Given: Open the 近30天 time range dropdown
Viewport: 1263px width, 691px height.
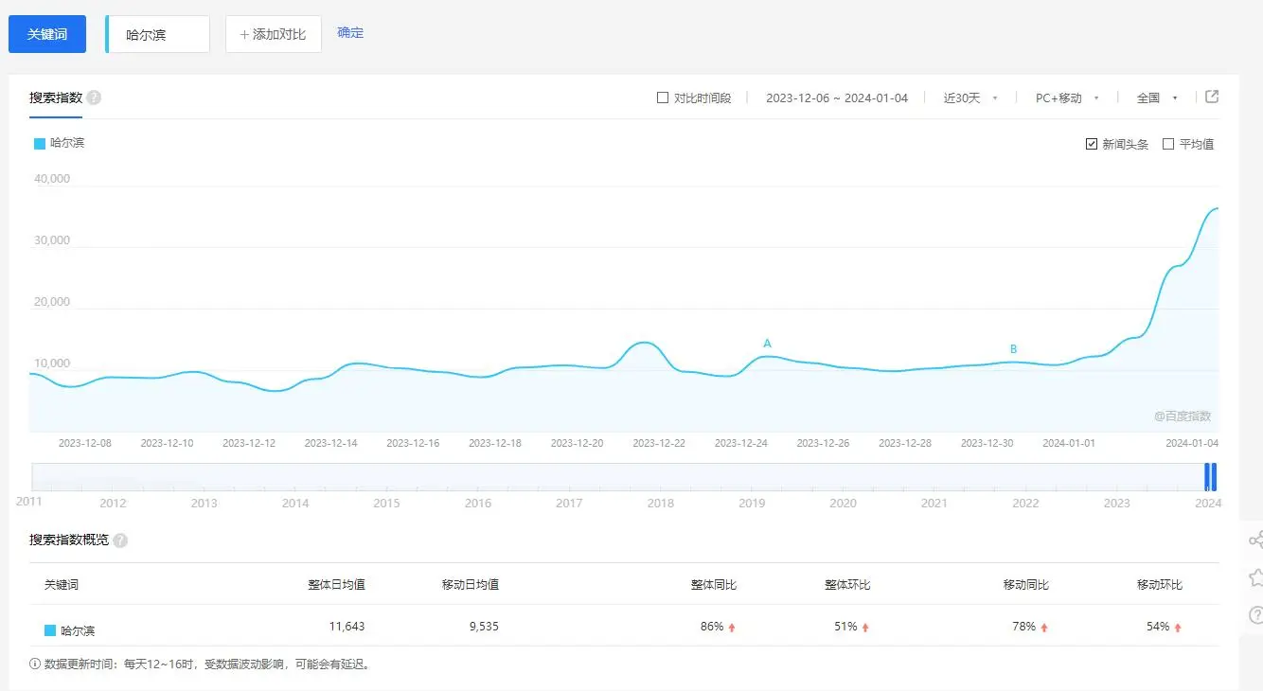Looking at the screenshot, I should [x=969, y=98].
